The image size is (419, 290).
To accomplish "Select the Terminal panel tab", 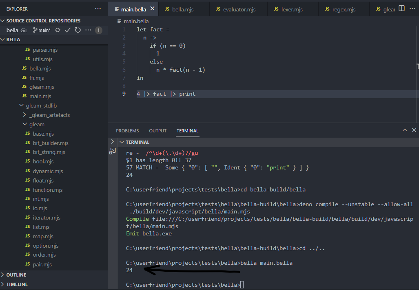I will click(x=187, y=131).
